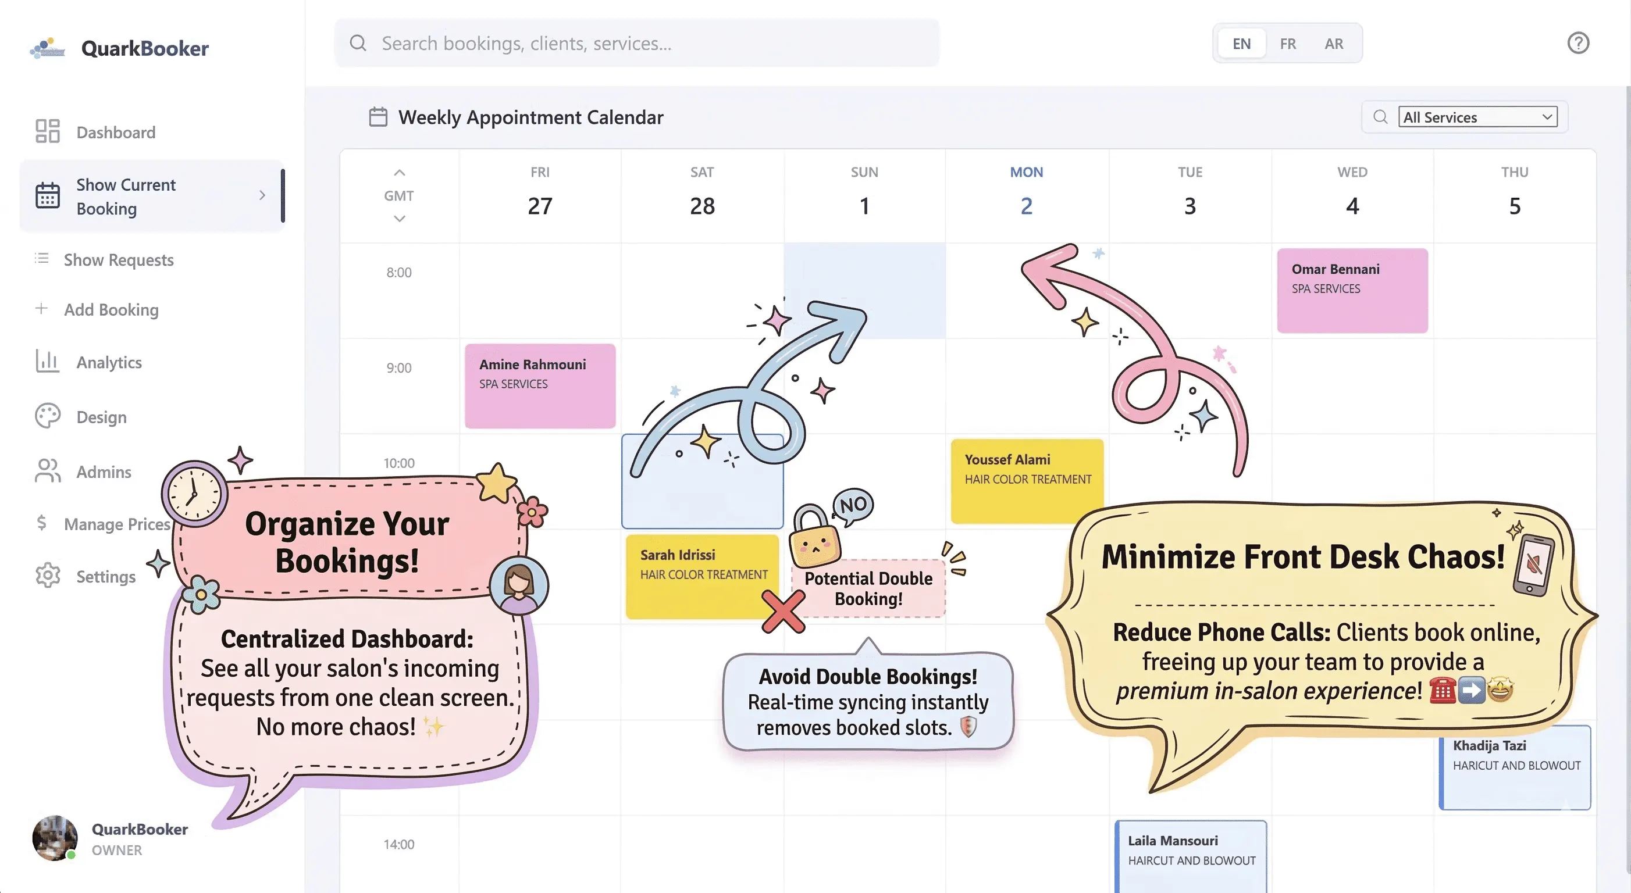Click the calendar icon beside Weekly Appointment Calendar
The image size is (1631, 893).
coord(378,116)
